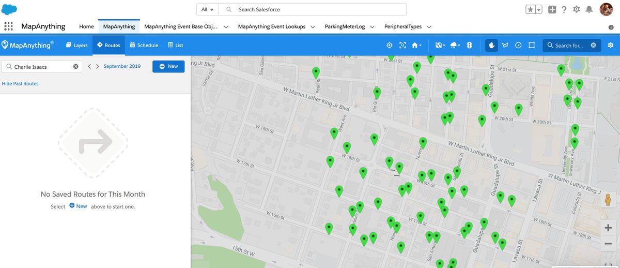Switch to the List panel

point(176,45)
